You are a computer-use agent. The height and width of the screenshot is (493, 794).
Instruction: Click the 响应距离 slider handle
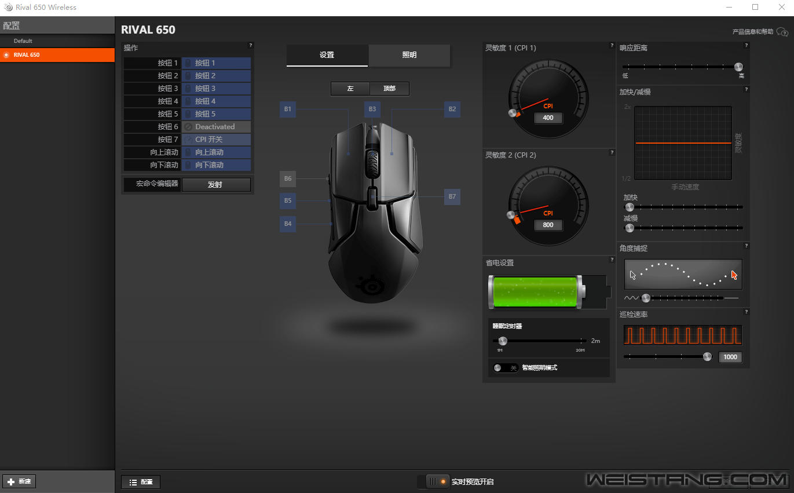738,67
